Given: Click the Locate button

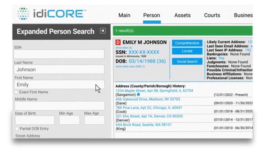Looking at the screenshot, I should 187,51.
